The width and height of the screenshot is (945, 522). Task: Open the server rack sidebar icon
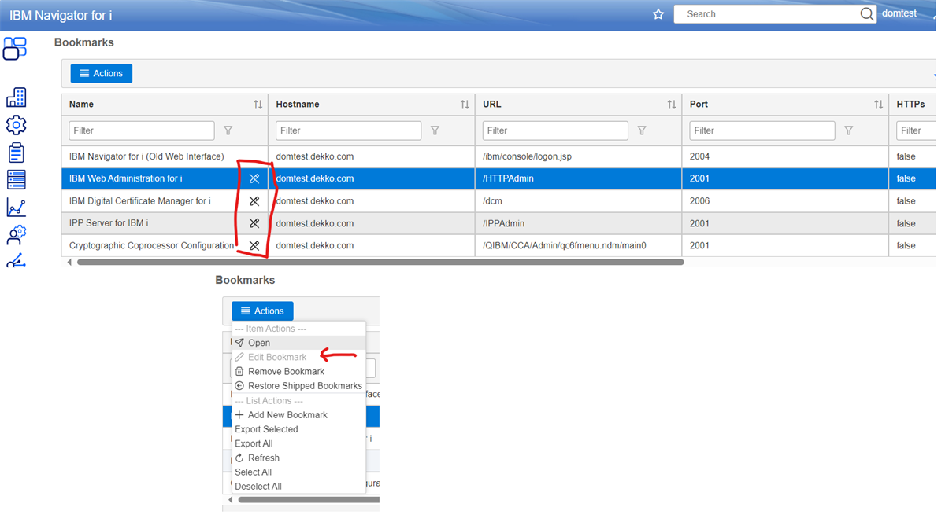16,180
